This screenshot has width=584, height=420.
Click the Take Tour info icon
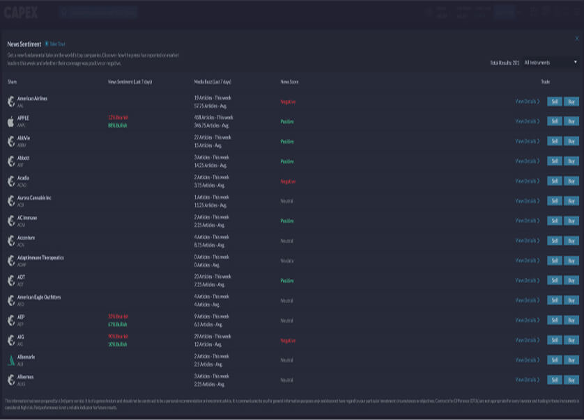pyautogui.click(x=47, y=44)
